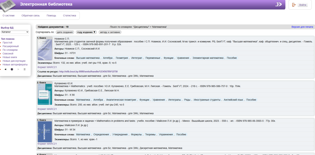This screenshot has width=315, height=155.
Task: Click keyword Английский язык in book 2
Action: 233,100
